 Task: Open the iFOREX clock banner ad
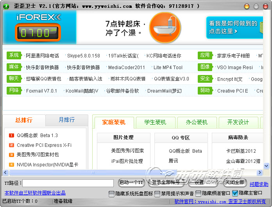pyautogui.click(x=39, y=27)
